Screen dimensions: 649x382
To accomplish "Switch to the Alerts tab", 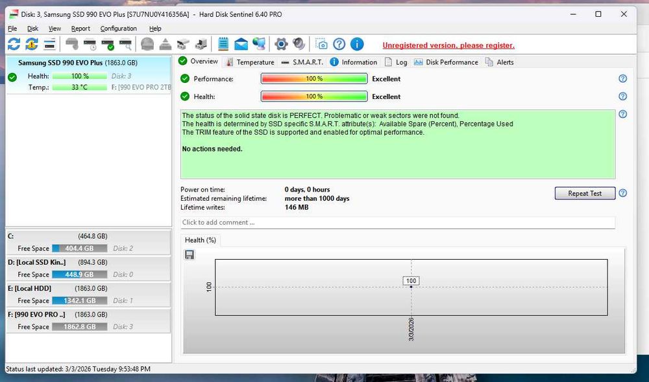I will point(500,62).
